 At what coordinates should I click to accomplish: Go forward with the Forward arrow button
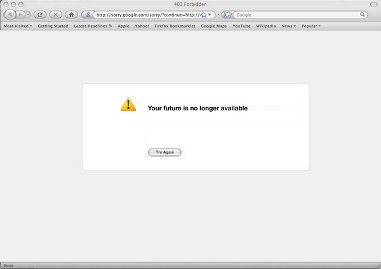pos(20,15)
